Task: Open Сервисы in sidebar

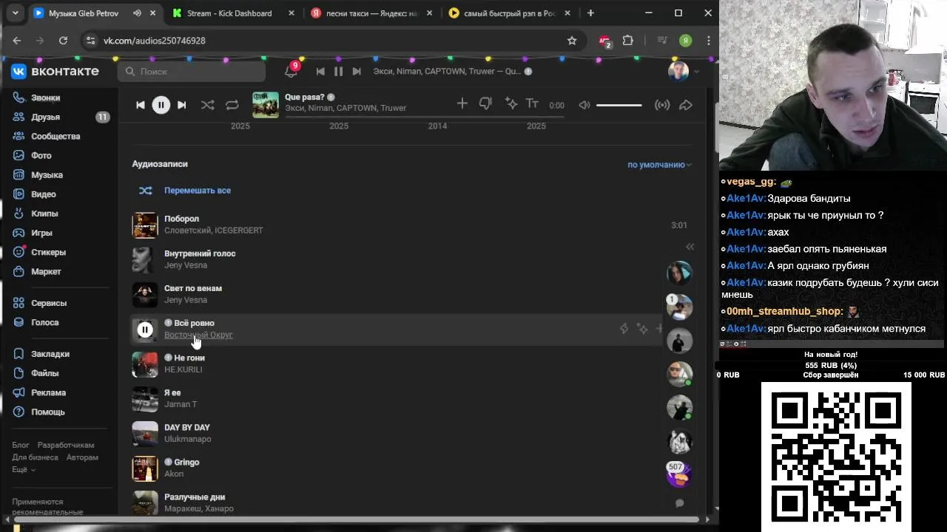Action: pos(49,303)
